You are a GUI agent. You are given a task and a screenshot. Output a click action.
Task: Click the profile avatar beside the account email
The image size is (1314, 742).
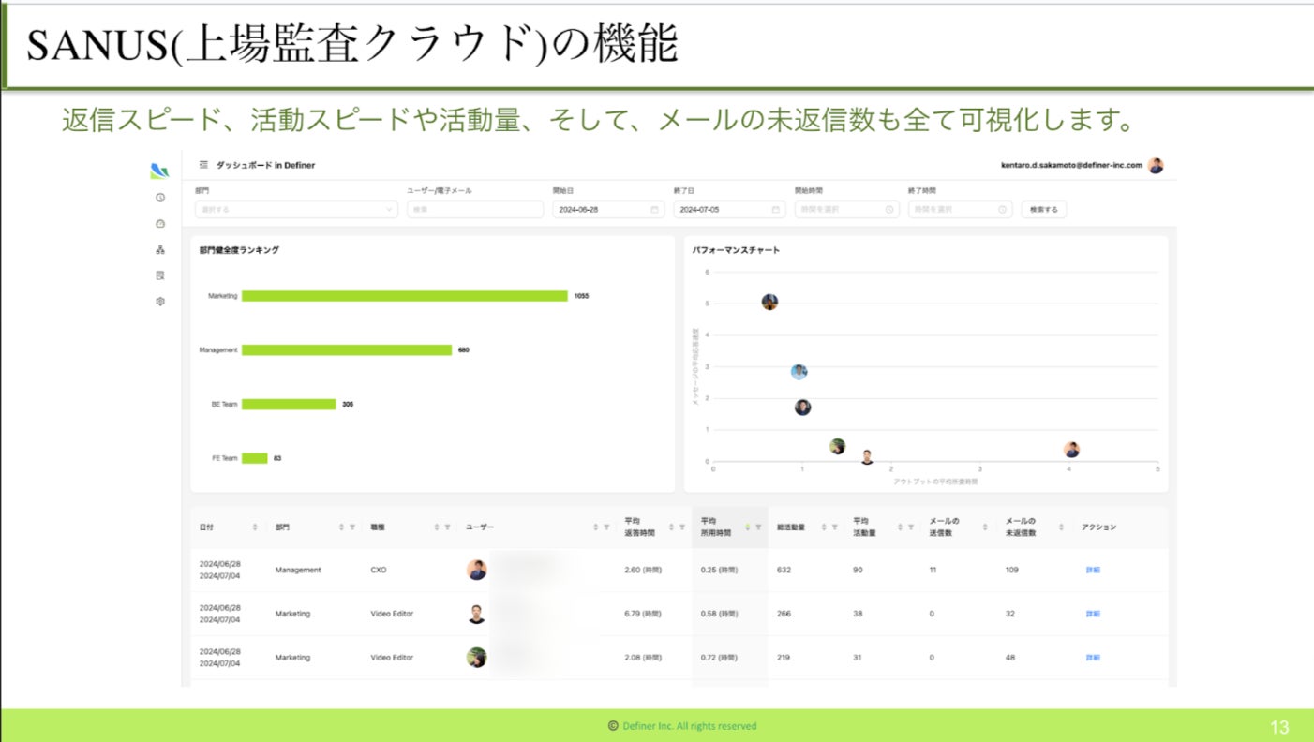(x=1156, y=165)
